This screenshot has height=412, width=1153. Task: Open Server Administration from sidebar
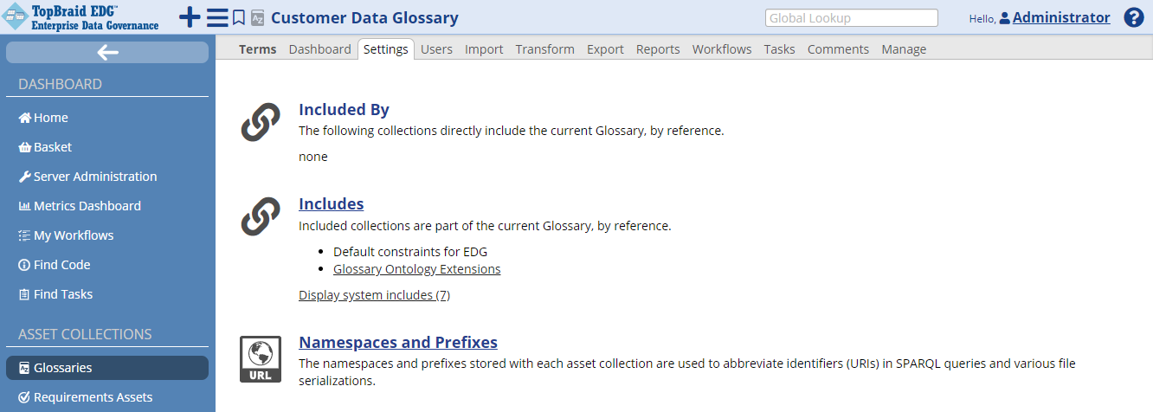(95, 177)
